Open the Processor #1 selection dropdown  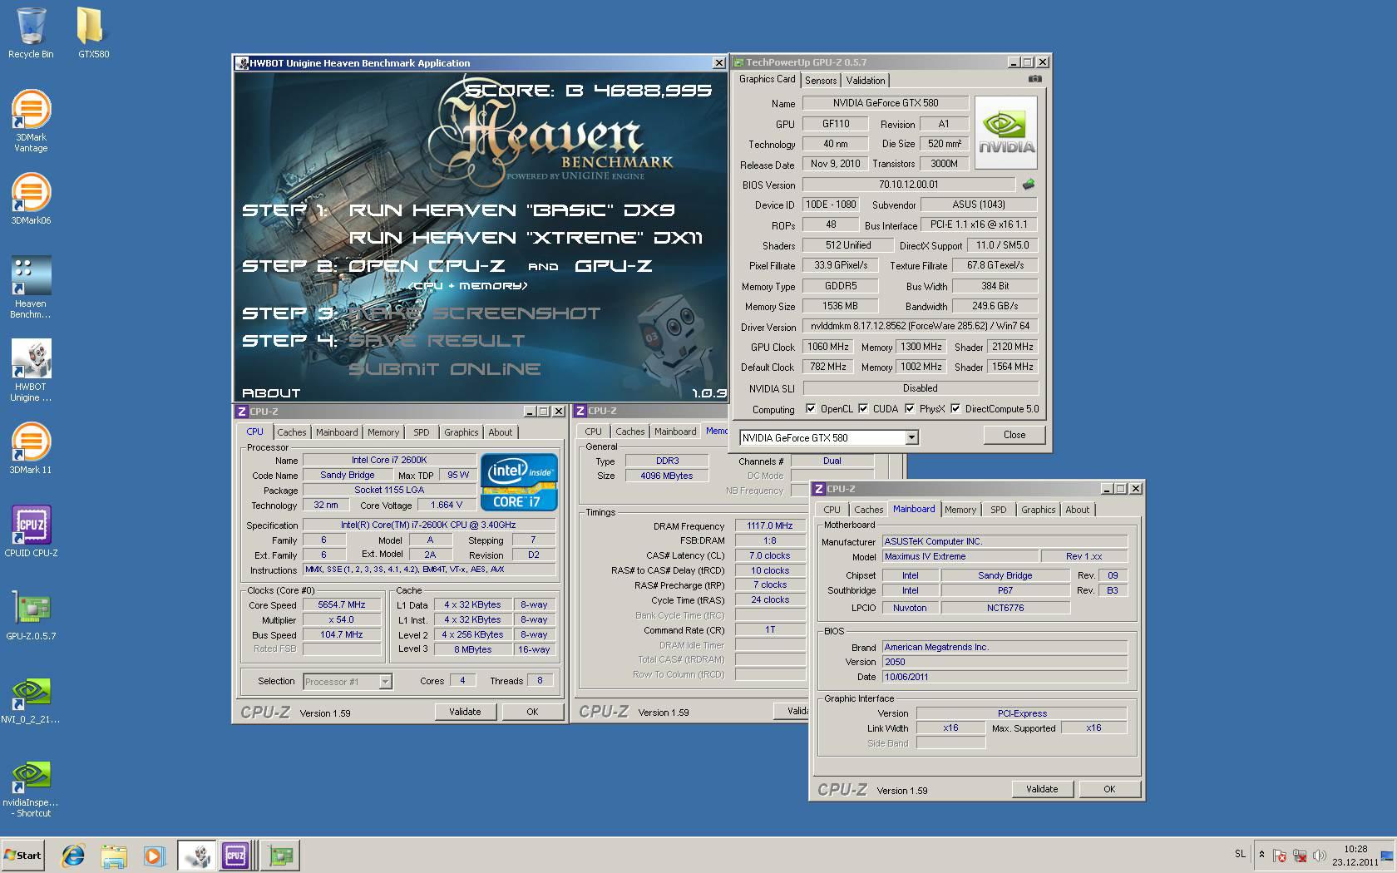385,682
